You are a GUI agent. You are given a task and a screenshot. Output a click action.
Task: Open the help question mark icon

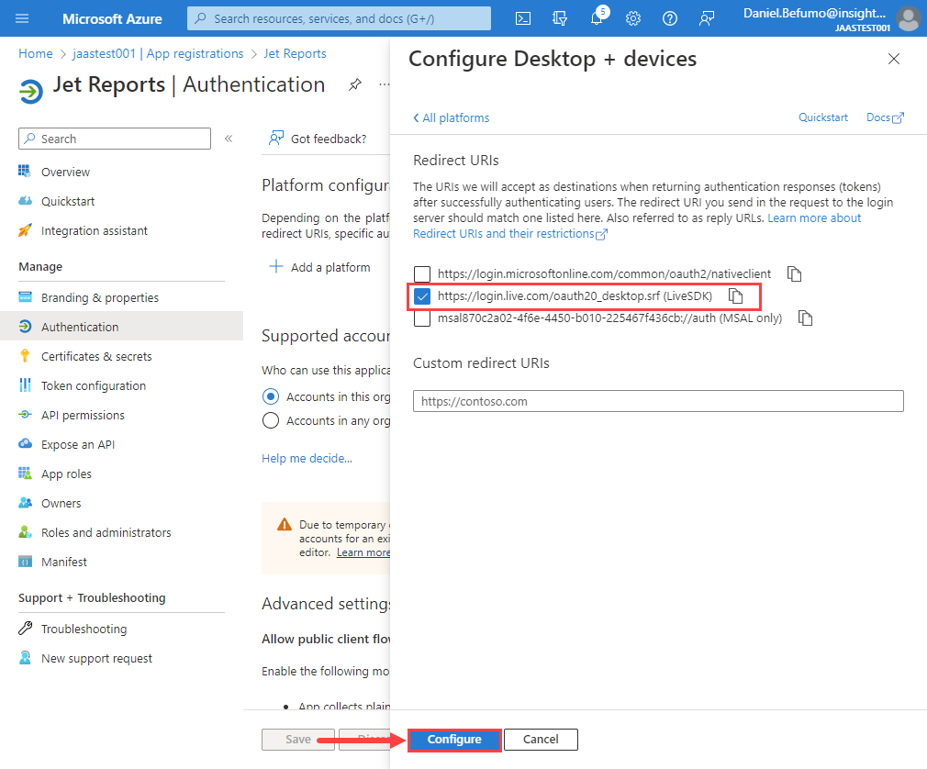coord(670,18)
